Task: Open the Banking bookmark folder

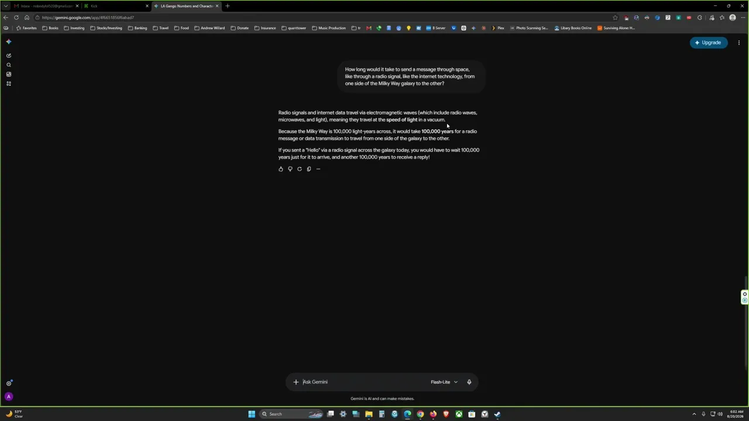Action: click(x=138, y=28)
